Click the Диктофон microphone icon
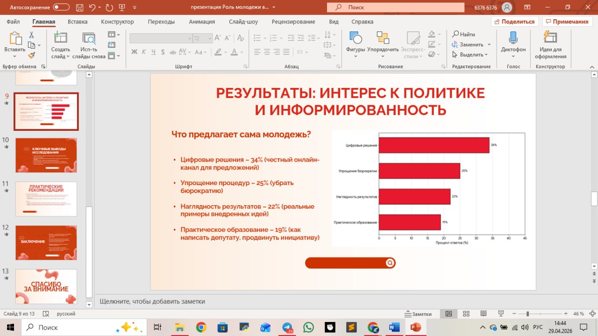 513,38
